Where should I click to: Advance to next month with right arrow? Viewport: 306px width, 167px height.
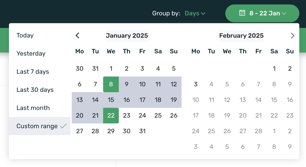(293, 35)
